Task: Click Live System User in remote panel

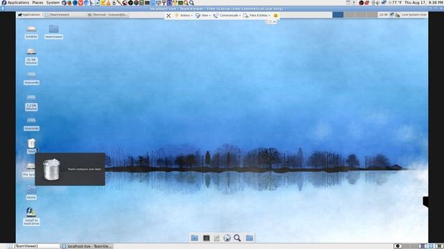Action: (414, 15)
